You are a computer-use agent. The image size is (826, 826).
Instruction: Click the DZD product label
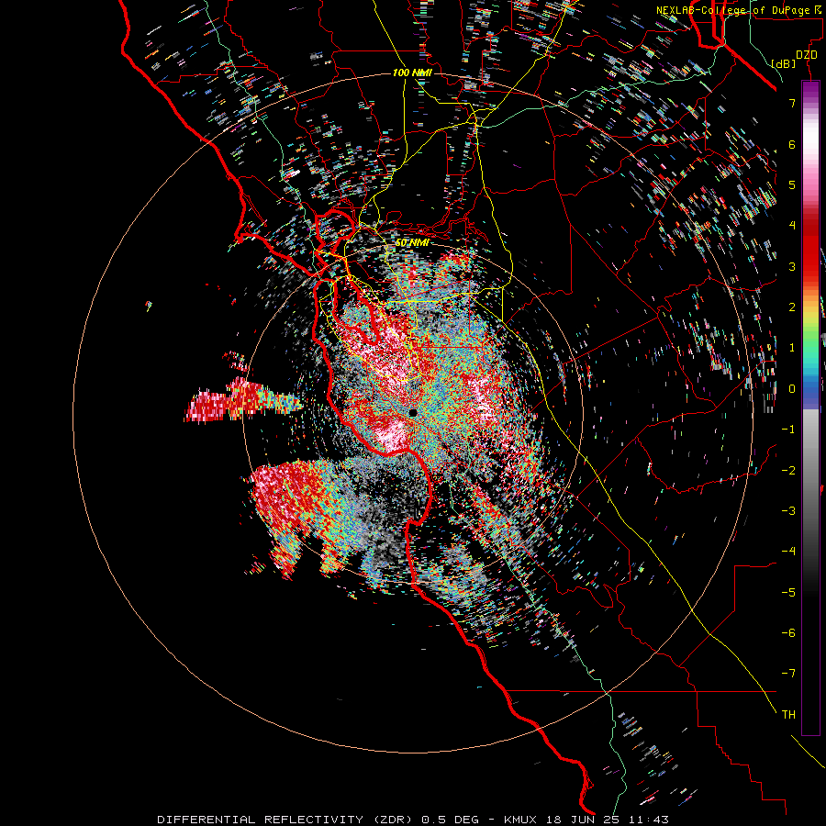806,54
